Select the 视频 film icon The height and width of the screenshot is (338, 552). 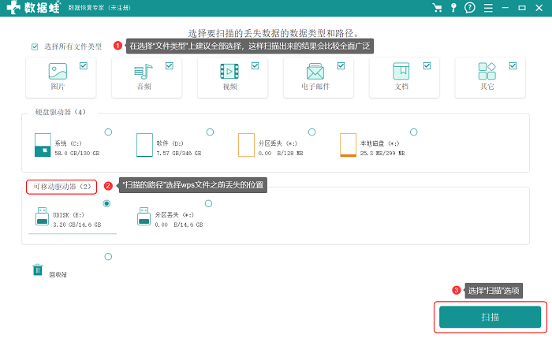click(x=229, y=72)
